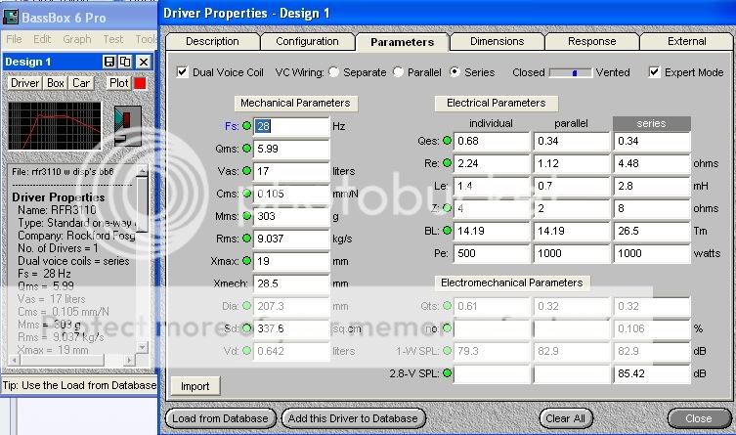Open the File menu in BassBox
The image size is (736, 435).
14,39
